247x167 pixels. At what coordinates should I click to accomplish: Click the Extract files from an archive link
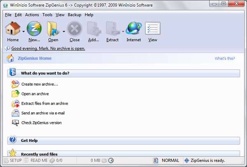click(45, 104)
